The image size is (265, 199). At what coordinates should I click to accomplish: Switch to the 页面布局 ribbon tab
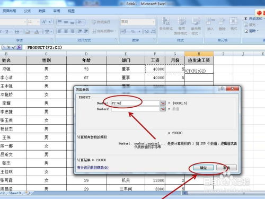pos(9,11)
